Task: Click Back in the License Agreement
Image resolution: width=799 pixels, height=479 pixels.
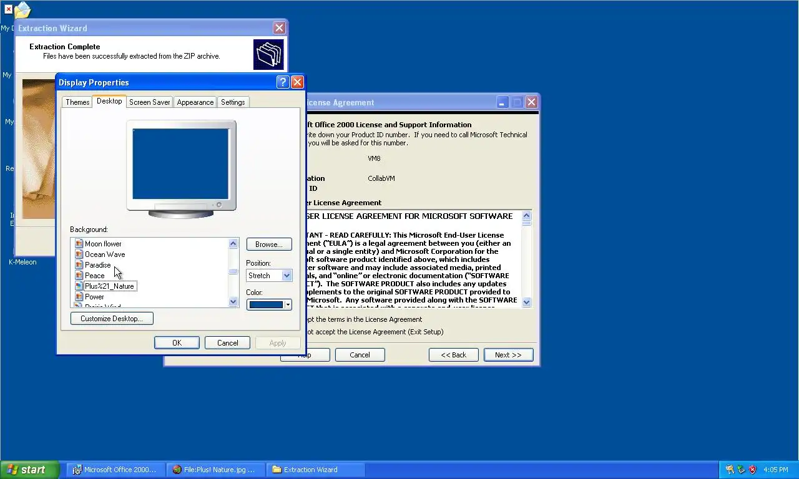Action: click(x=454, y=355)
